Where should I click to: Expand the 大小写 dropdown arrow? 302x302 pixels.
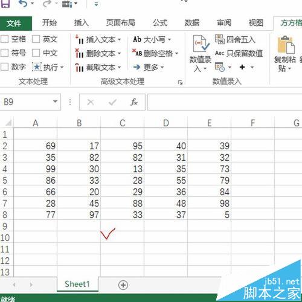tap(169, 39)
